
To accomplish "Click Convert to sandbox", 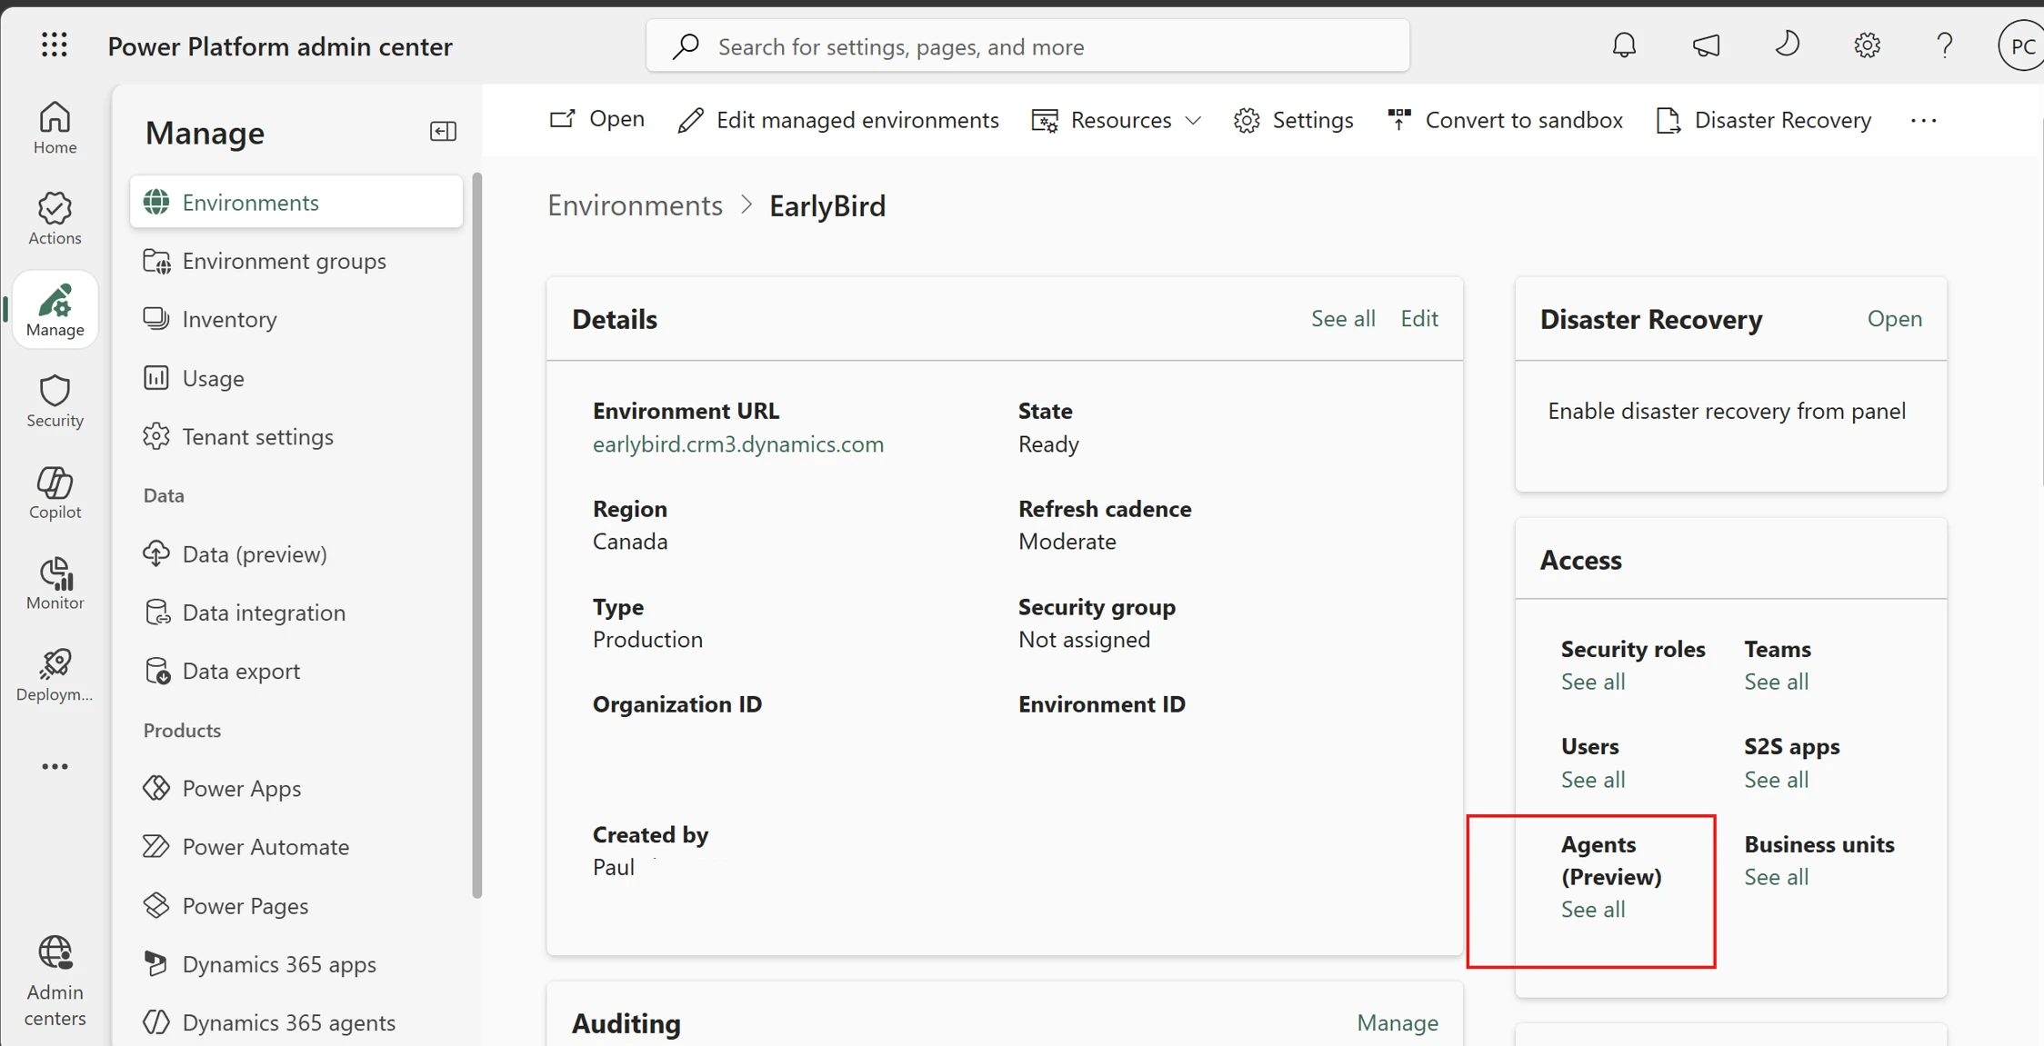I will pos(1505,120).
